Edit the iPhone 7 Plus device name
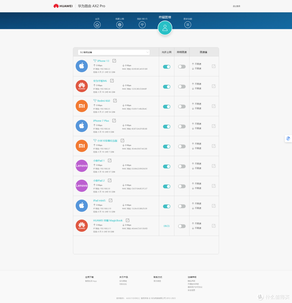Viewport: 292px width, 303px height. click(114, 121)
